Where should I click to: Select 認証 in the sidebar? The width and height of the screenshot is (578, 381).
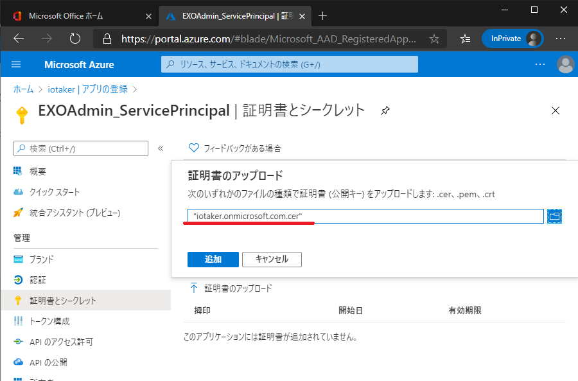(37, 280)
